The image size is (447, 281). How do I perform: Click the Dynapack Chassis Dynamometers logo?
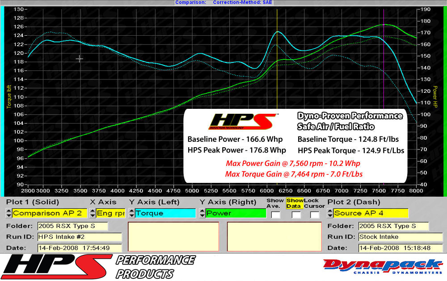382,266
